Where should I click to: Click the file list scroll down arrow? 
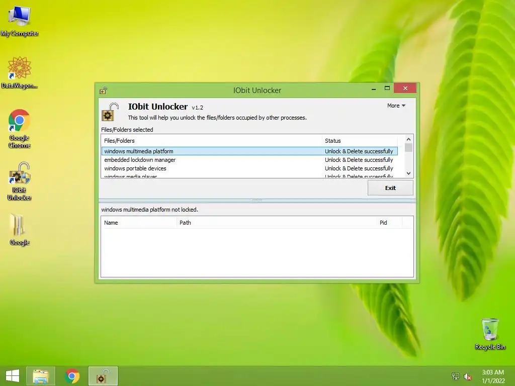pyautogui.click(x=408, y=173)
